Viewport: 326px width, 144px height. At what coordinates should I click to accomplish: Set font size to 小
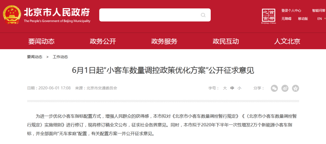[x=239, y=88]
